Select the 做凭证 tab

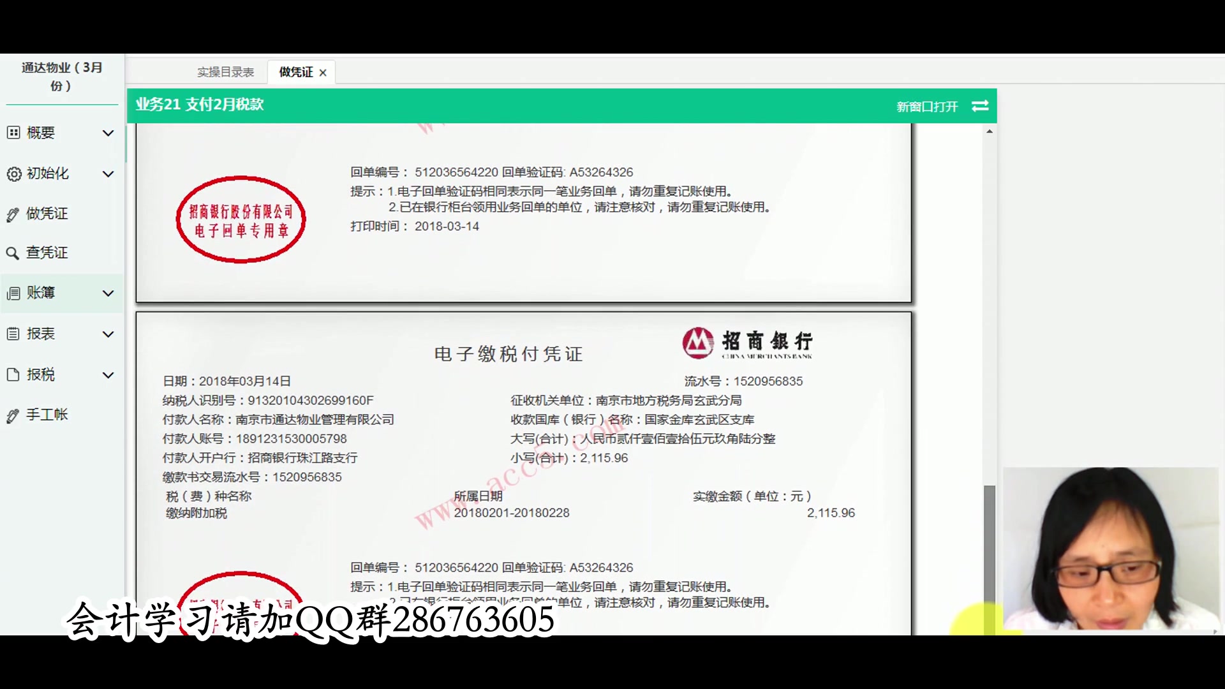click(x=295, y=71)
